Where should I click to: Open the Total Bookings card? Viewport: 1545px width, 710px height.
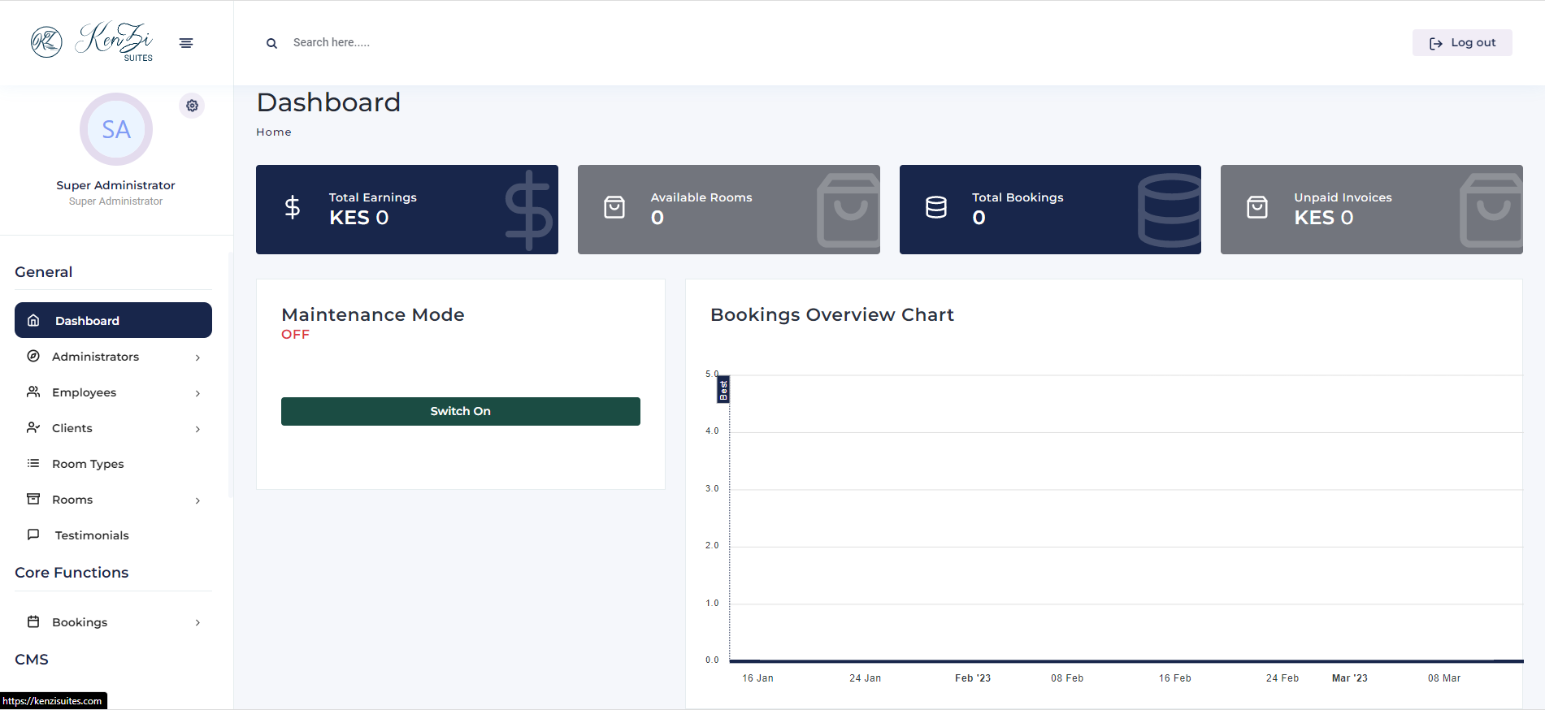pos(1050,210)
